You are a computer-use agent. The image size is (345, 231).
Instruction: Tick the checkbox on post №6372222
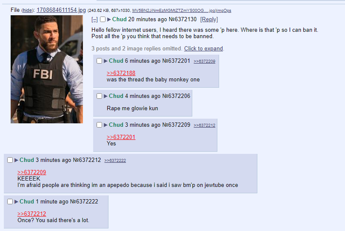click(10, 202)
